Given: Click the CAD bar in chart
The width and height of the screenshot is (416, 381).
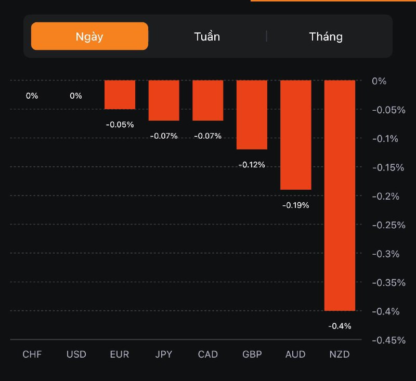Looking at the screenshot, I should [208, 100].
